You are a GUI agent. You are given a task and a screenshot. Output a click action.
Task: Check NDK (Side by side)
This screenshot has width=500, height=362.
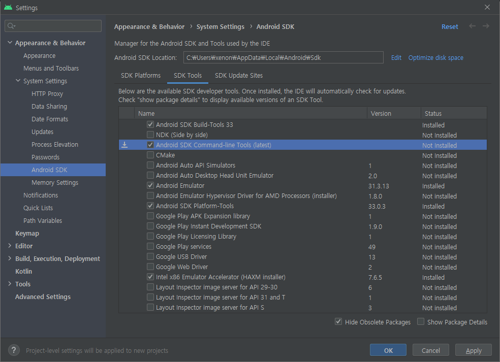pyautogui.click(x=150, y=135)
